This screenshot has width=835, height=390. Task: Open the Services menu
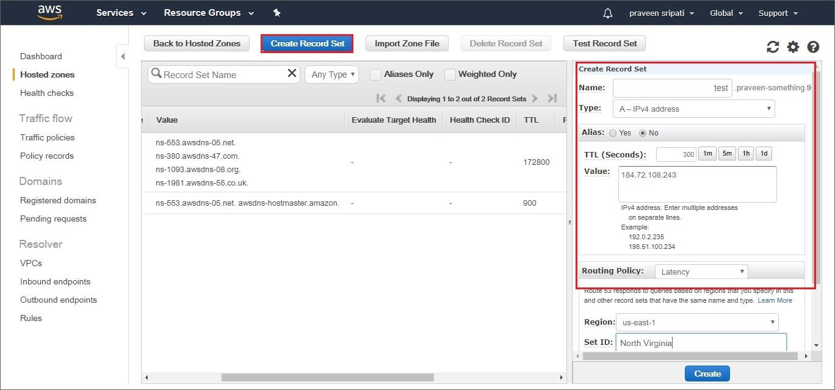point(121,13)
